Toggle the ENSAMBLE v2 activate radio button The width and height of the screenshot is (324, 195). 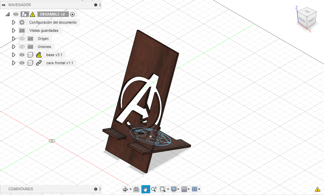coord(72,14)
